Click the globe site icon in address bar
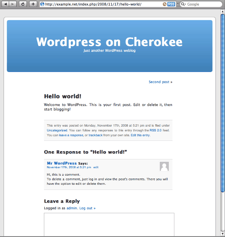Viewport: 225px width, 237px height. point(42,4)
